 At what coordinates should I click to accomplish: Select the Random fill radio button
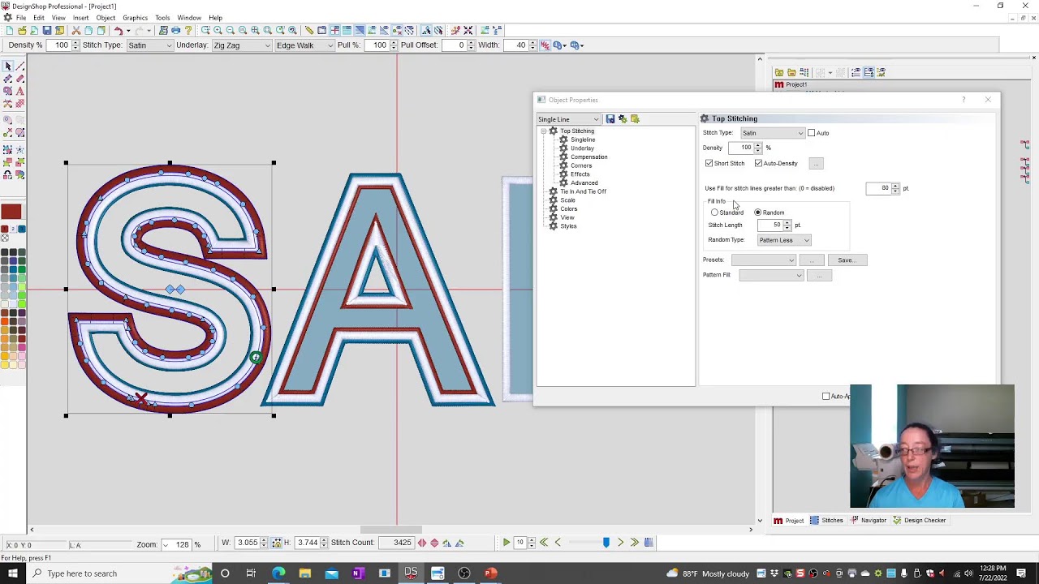[757, 213]
